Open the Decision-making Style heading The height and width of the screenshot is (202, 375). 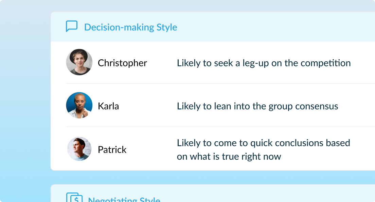130,27
